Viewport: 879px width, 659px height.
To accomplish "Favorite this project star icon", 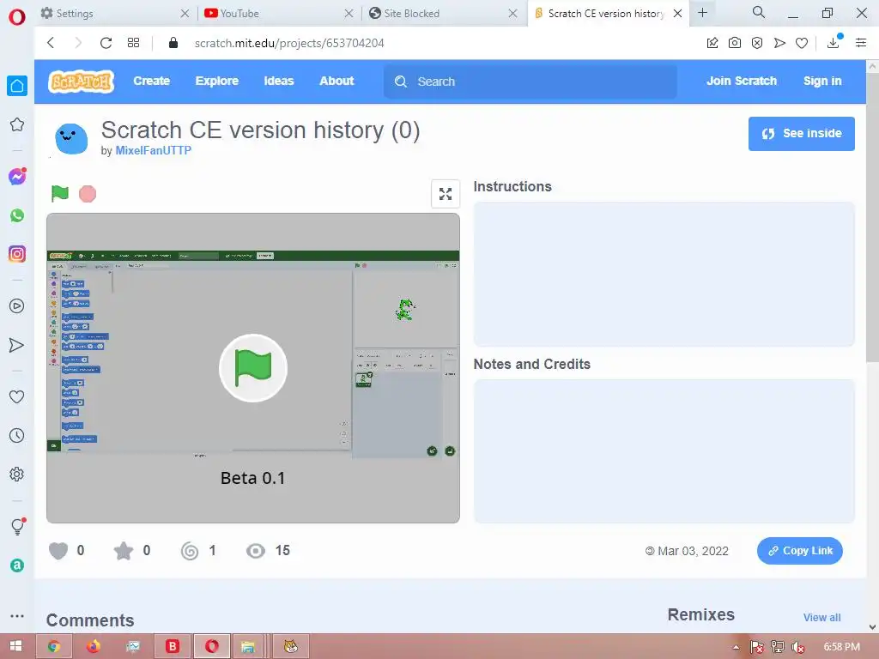I will (x=124, y=551).
